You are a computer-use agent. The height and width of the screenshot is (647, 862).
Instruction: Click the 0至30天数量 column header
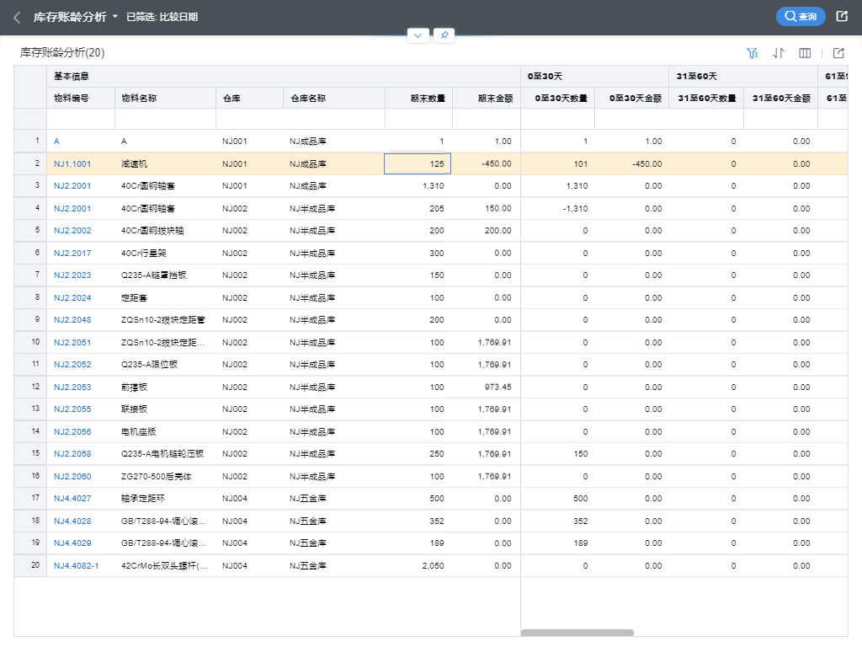(x=557, y=98)
